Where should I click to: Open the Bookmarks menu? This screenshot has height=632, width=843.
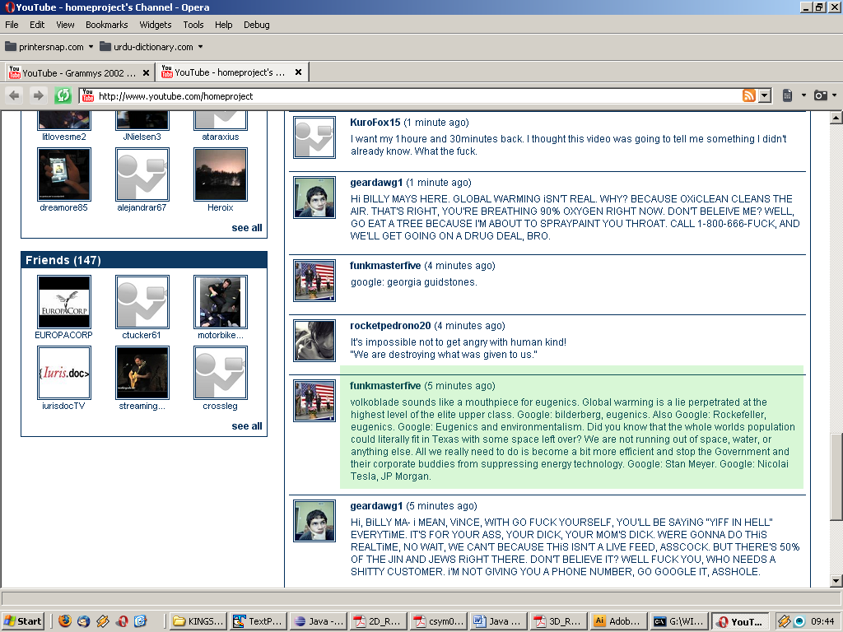pyautogui.click(x=107, y=25)
